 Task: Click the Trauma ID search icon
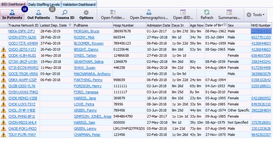pyautogui.click(x=65, y=13)
